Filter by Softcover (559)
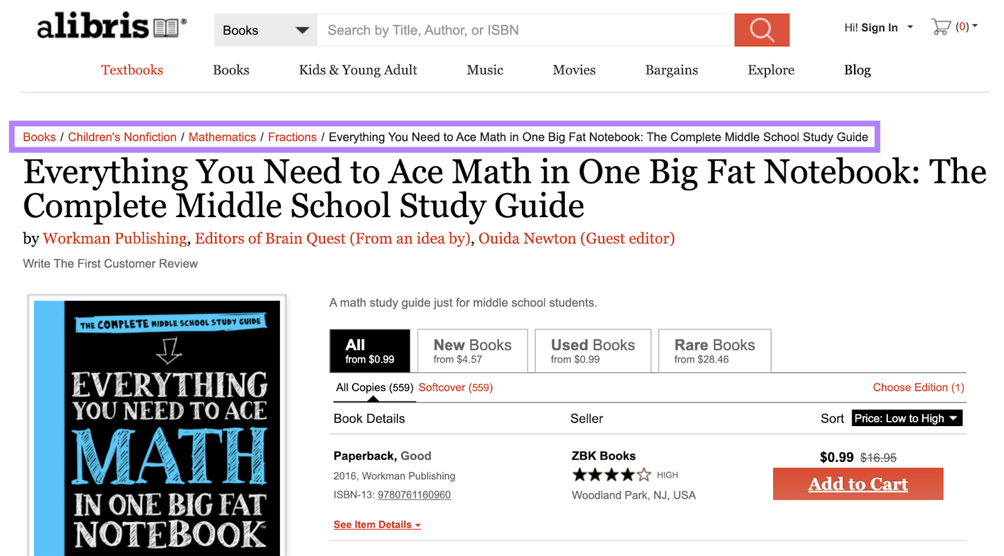Viewport: 1004px width, 556px height. tap(456, 388)
